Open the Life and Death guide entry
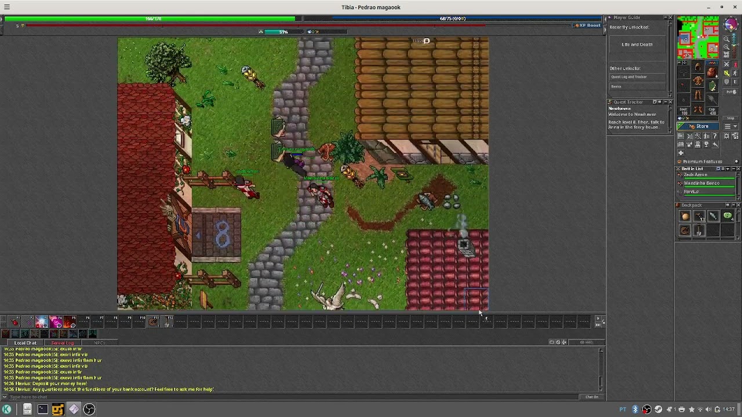 click(x=638, y=45)
